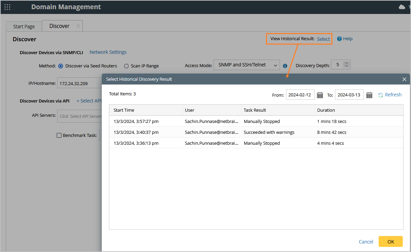Click the Network Settings link

click(x=108, y=52)
